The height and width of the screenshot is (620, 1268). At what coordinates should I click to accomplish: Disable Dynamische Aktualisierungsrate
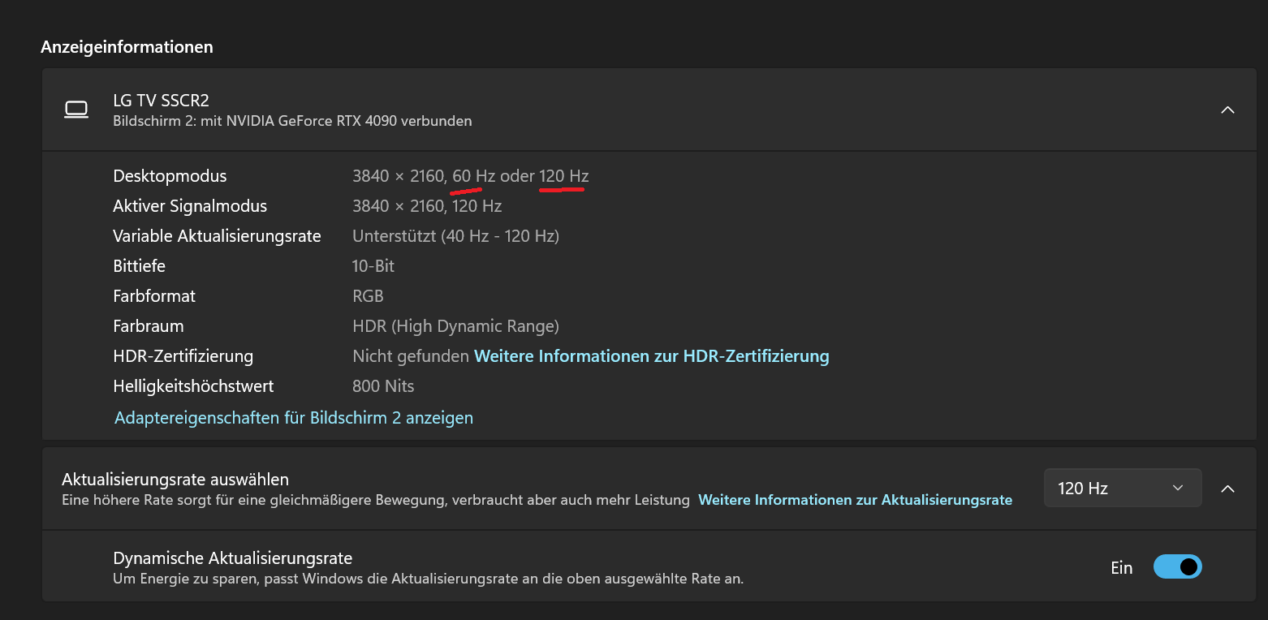coord(1177,566)
